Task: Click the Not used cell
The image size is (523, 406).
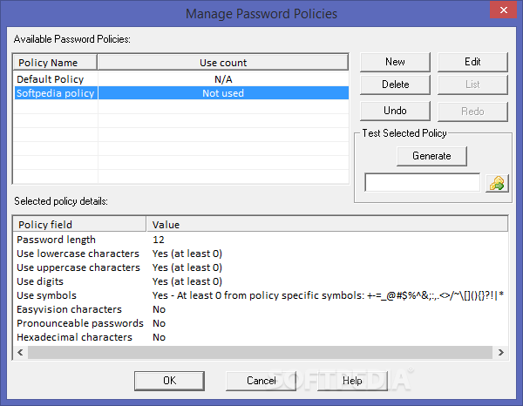Action: coord(223,93)
